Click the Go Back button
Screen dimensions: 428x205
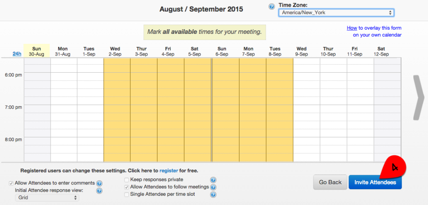click(330, 182)
